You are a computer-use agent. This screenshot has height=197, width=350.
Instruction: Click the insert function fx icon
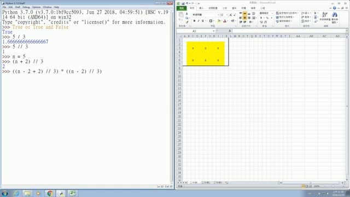click(x=230, y=31)
